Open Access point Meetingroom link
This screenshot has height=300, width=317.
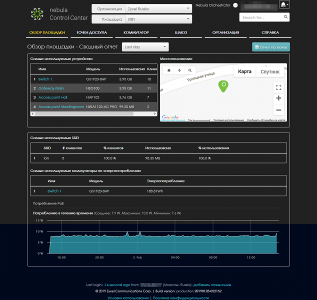tap(61, 106)
